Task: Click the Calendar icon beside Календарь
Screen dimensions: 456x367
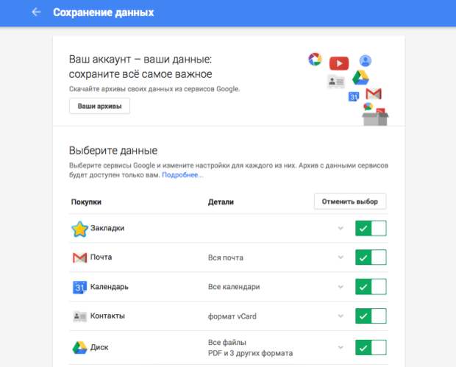Action: (79, 288)
